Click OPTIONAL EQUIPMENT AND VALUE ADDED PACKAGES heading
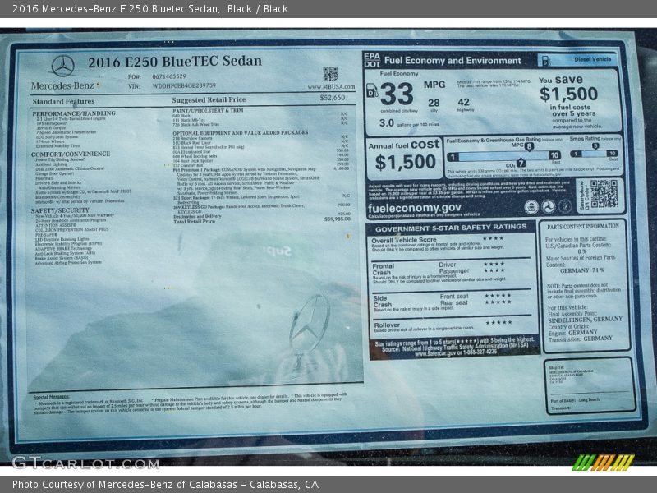 (x=240, y=132)
